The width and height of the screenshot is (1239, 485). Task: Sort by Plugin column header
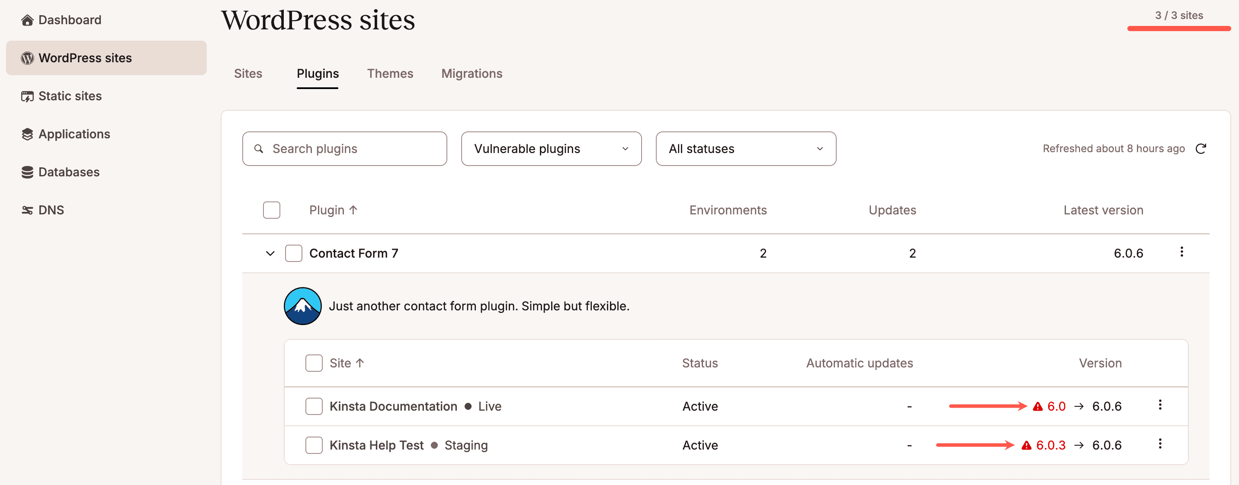click(x=327, y=210)
